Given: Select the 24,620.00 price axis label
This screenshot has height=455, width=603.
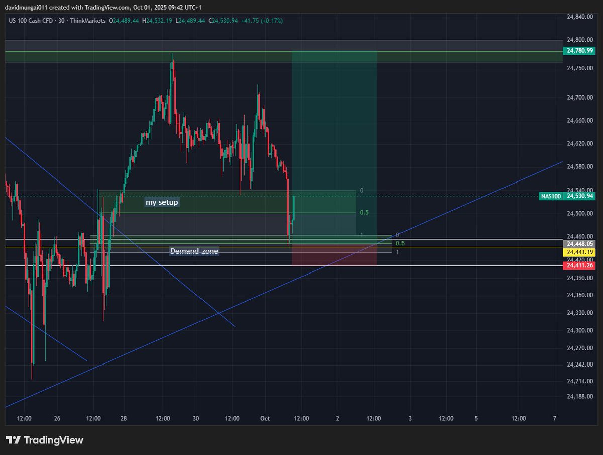Looking at the screenshot, I should 580,144.
